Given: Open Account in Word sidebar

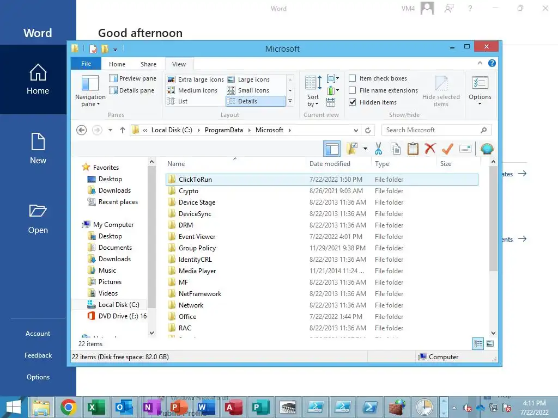Looking at the screenshot, I should click(x=38, y=334).
